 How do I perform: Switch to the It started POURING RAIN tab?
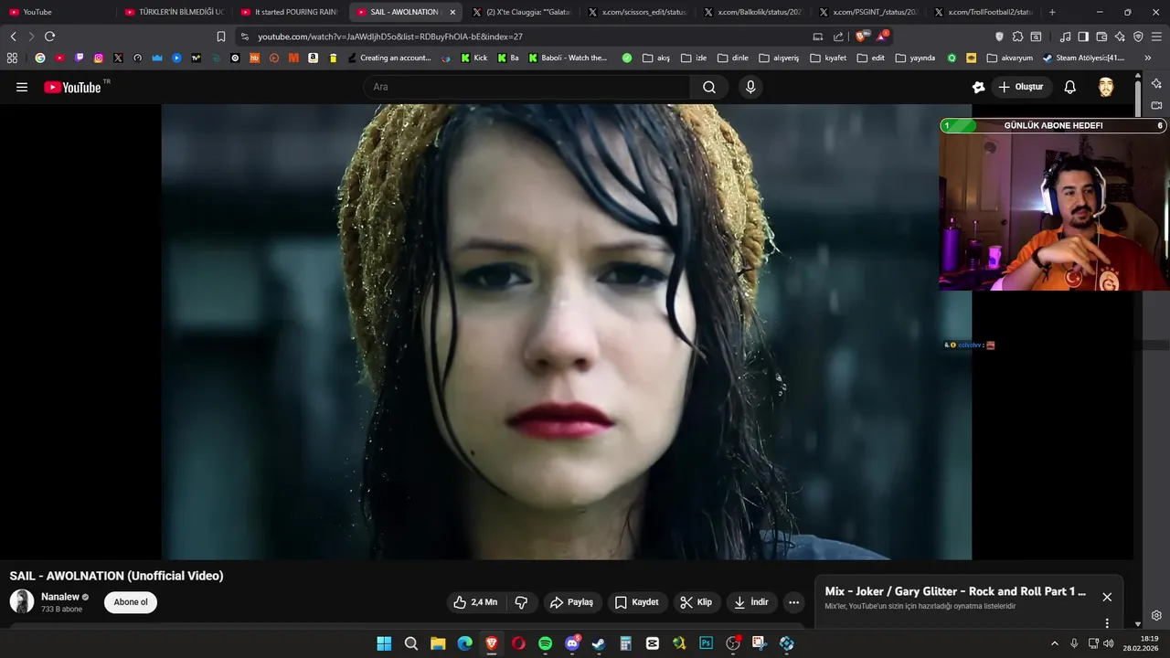coord(290,12)
